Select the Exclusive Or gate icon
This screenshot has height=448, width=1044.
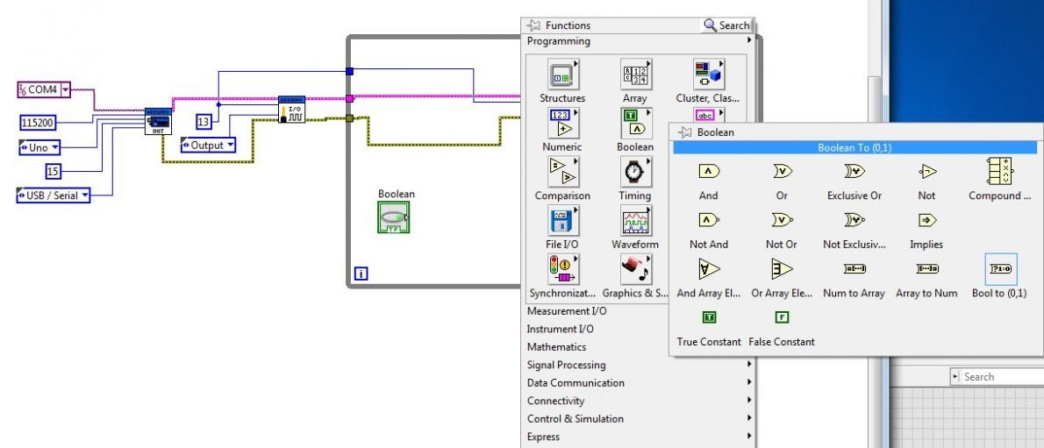click(854, 173)
